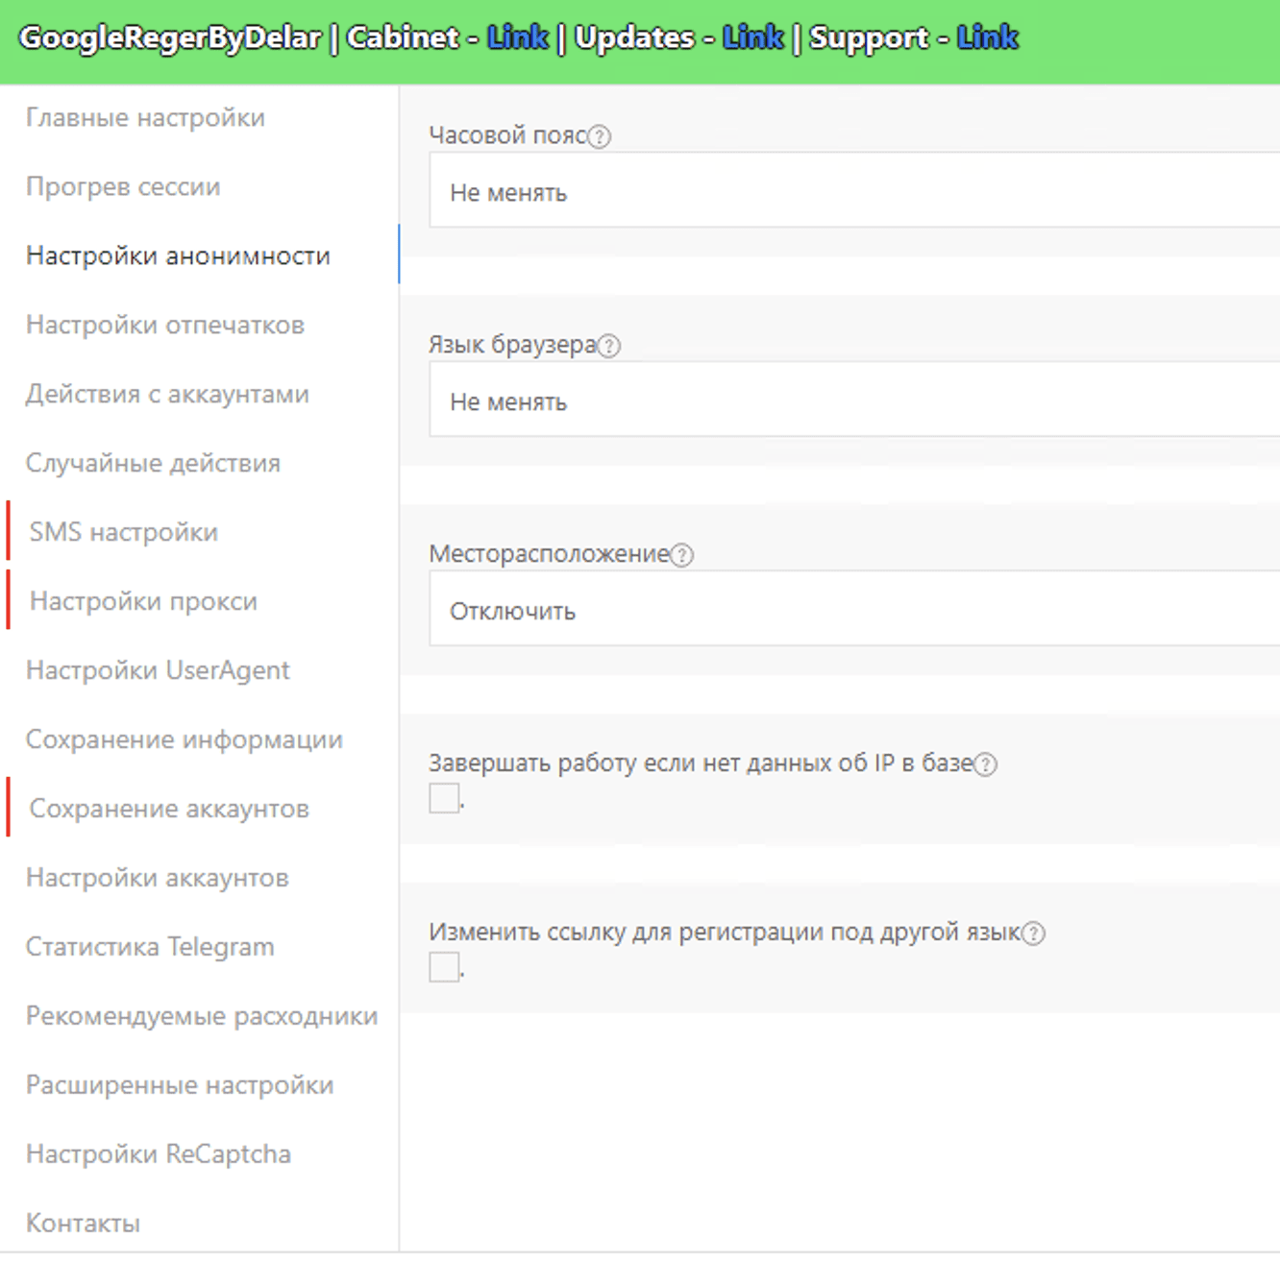
Task: Open Случайные действия section
Action: coord(153,463)
